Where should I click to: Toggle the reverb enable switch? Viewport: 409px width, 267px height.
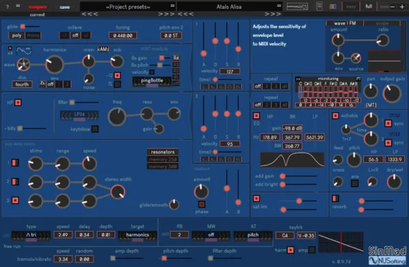pos(335,199)
